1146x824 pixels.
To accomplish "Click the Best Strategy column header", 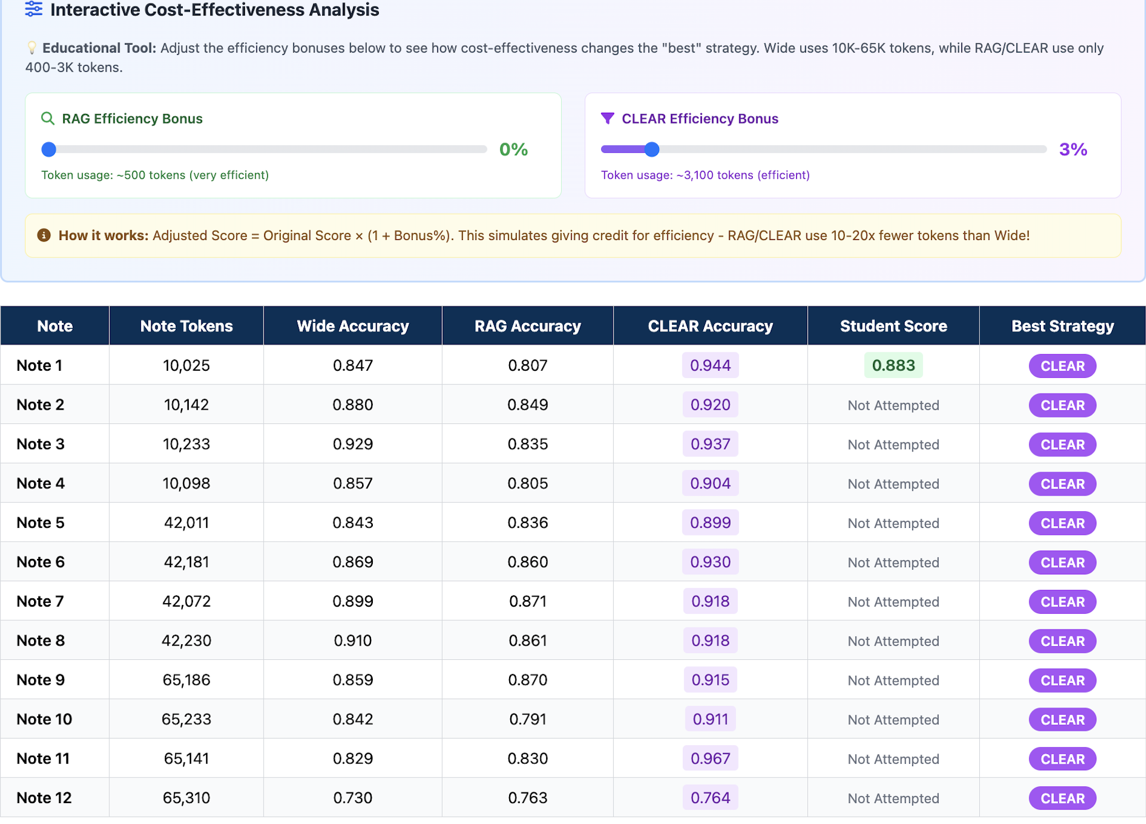I will tap(1062, 326).
